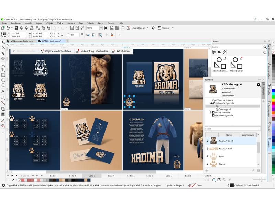Toggle the lock ratio padlock

click(x=62, y=35)
